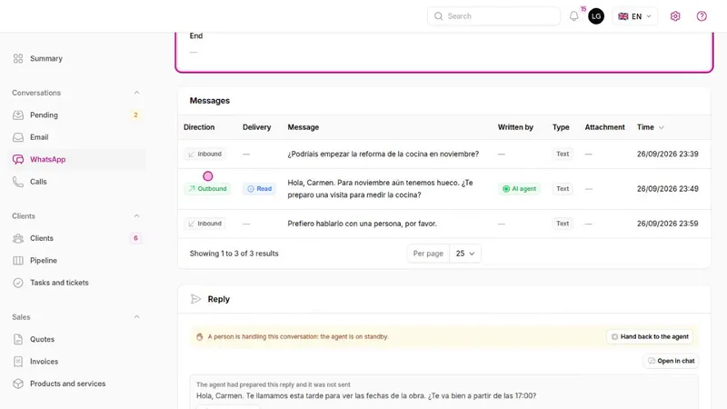Collapse the Conversations section
This screenshot has height=409, width=727.
pos(137,93)
